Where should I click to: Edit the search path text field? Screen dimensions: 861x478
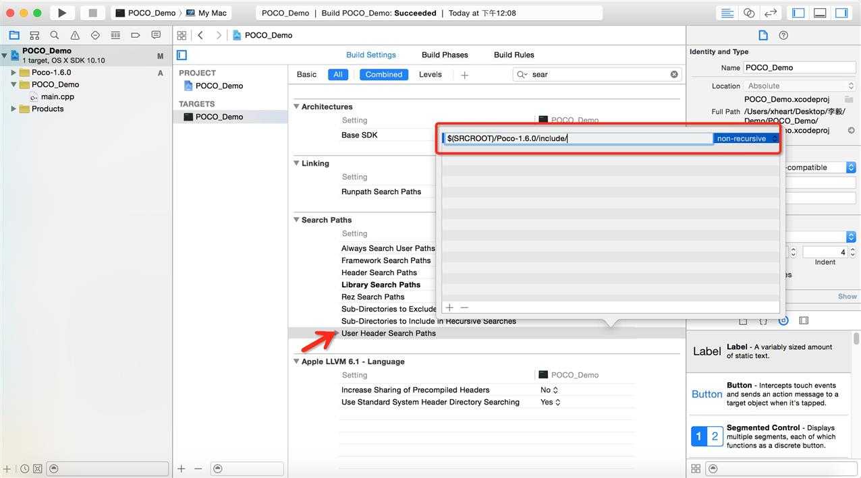coord(578,138)
